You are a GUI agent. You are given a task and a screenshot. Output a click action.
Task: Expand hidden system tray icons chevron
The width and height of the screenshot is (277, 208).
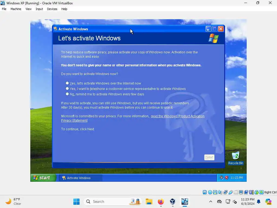click(210, 201)
